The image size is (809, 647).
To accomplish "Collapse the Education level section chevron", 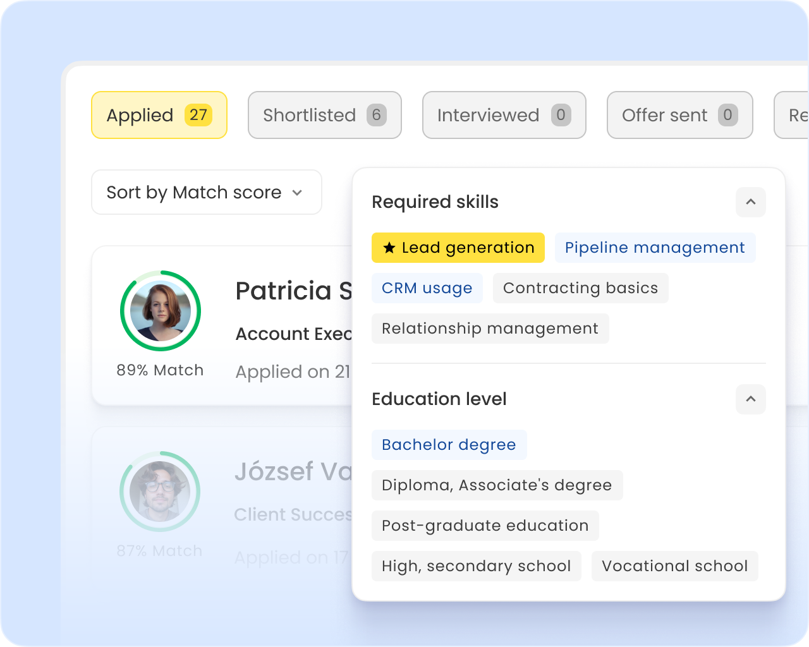I will [x=751, y=399].
